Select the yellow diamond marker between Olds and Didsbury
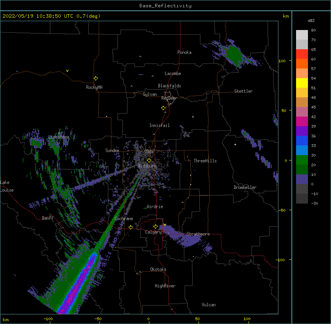Screen dimensions: 331x324 coord(149,160)
